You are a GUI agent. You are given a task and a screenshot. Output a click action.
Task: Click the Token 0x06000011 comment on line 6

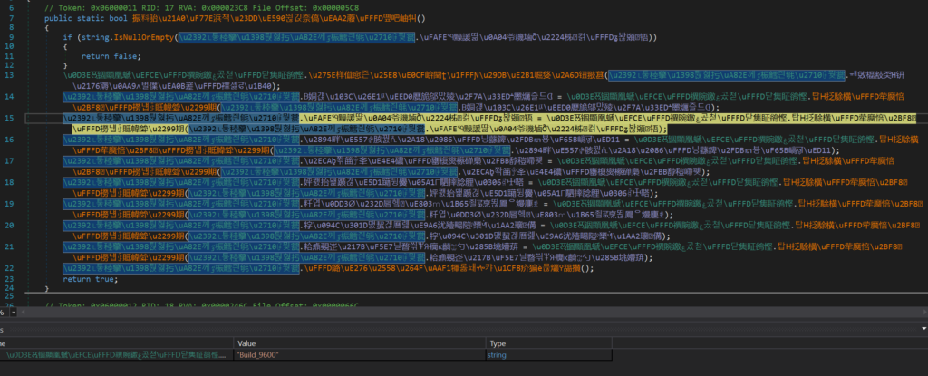(201, 8)
